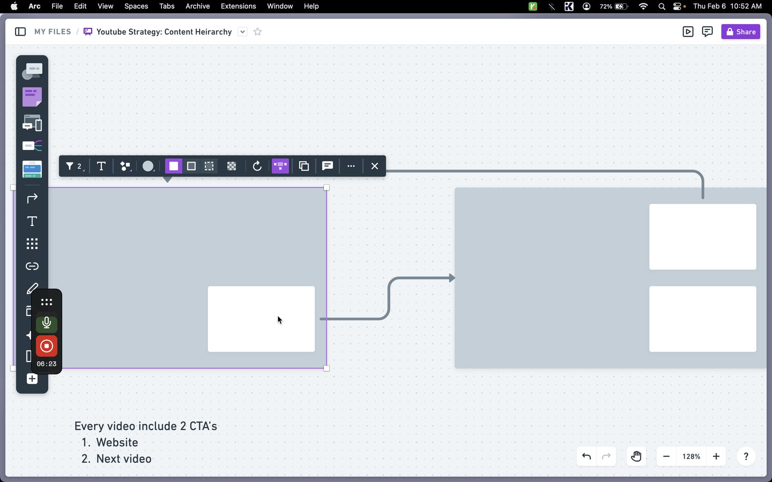The width and height of the screenshot is (772, 482).
Task: Select the mind map tool
Action: 32,146
